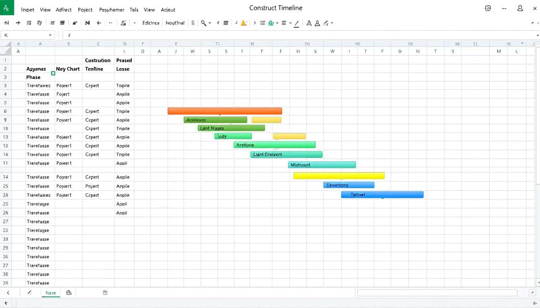Image resolution: width=540 pixels, height=308 pixels.
Task: Select the Costrution header cell
Action: tap(98, 60)
